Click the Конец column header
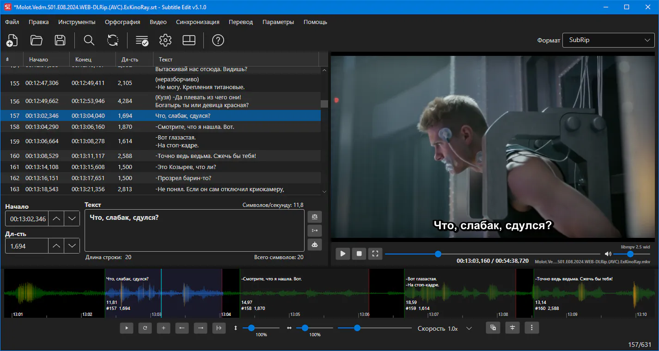This screenshot has width=659, height=351. [92, 59]
